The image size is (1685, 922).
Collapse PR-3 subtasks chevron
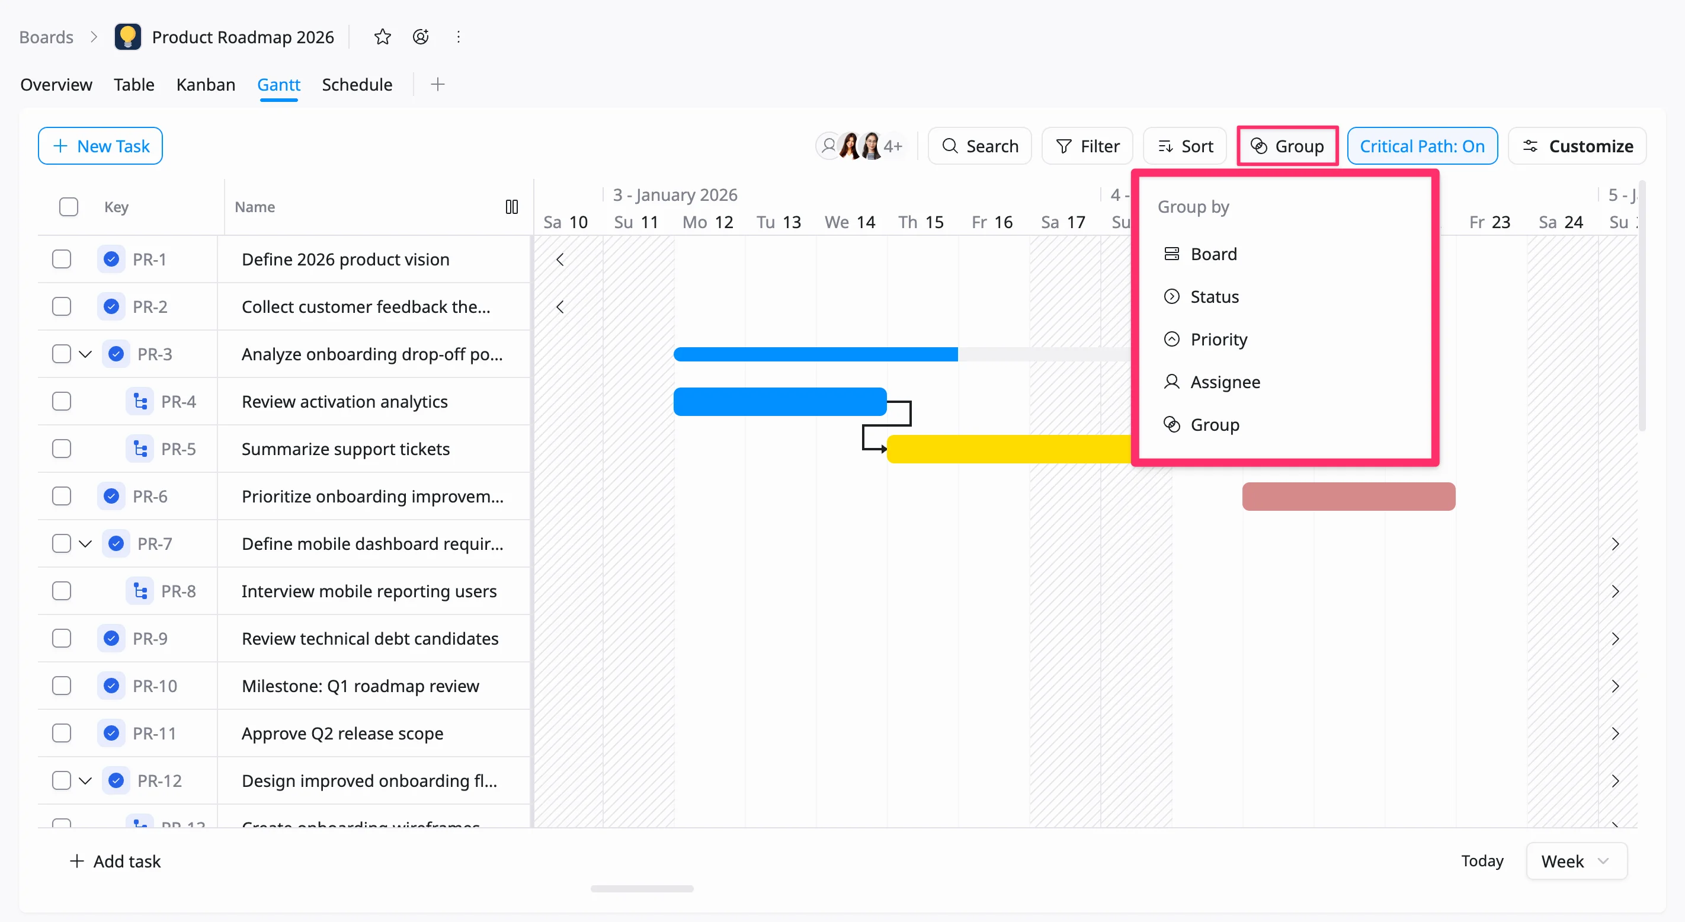click(85, 354)
